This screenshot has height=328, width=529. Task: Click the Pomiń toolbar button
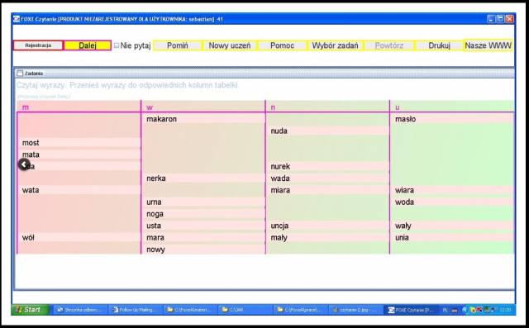(178, 45)
